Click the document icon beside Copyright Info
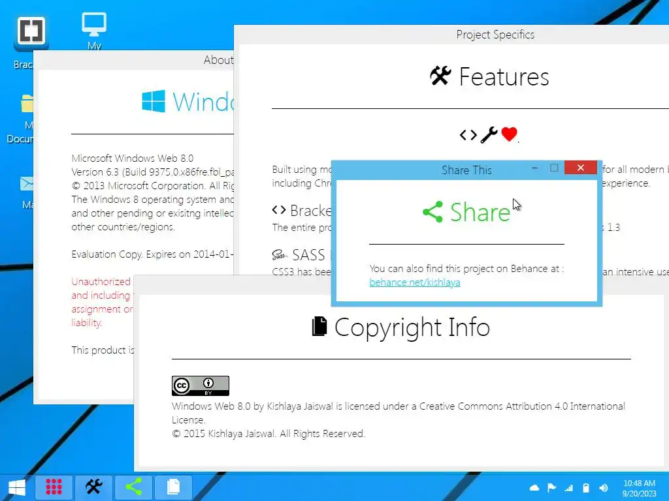 [x=319, y=326]
